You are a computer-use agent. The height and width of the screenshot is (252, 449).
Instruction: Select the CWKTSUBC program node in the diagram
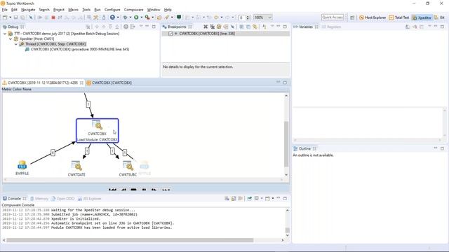[128, 169]
